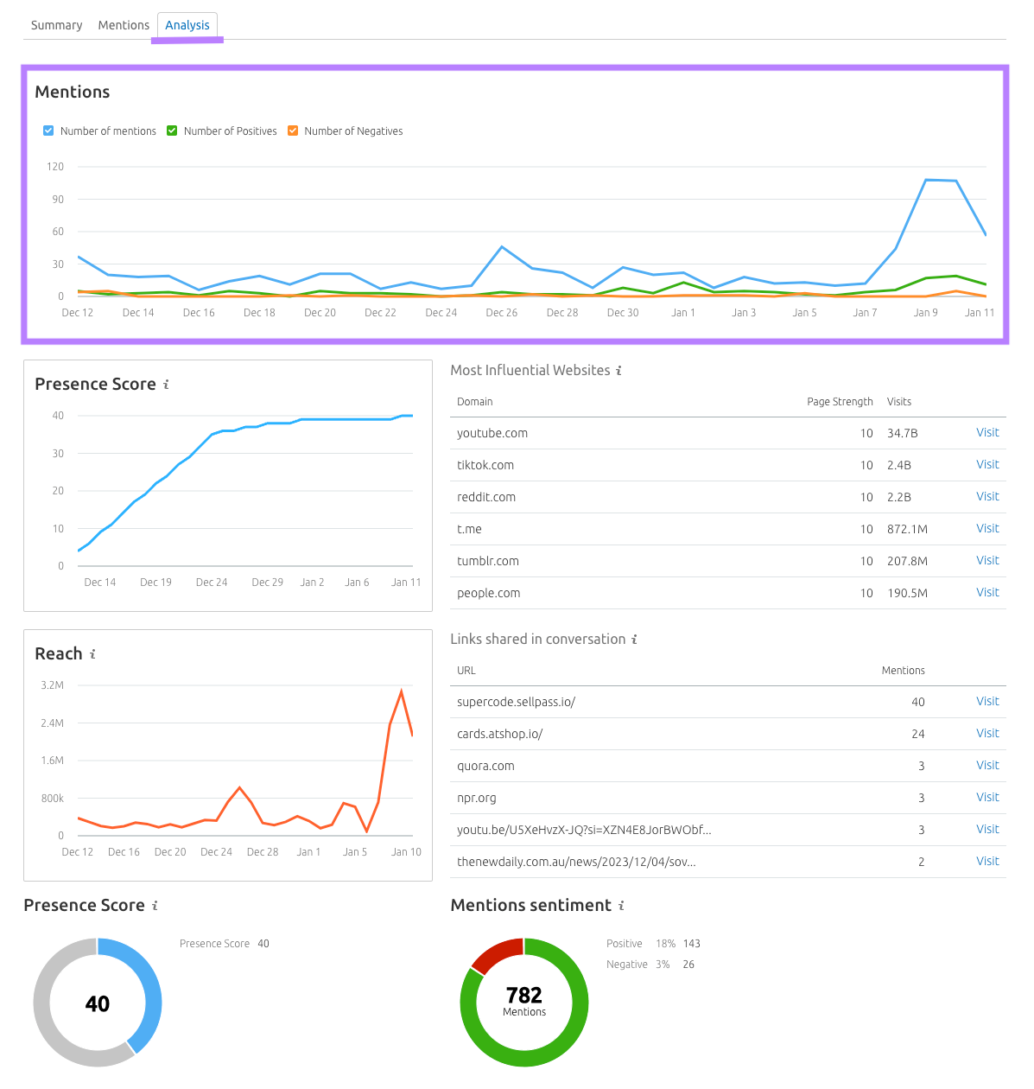The width and height of the screenshot is (1034, 1089).
Task: Uncheck Number of mentions checkbox
Action: (48, 131)
